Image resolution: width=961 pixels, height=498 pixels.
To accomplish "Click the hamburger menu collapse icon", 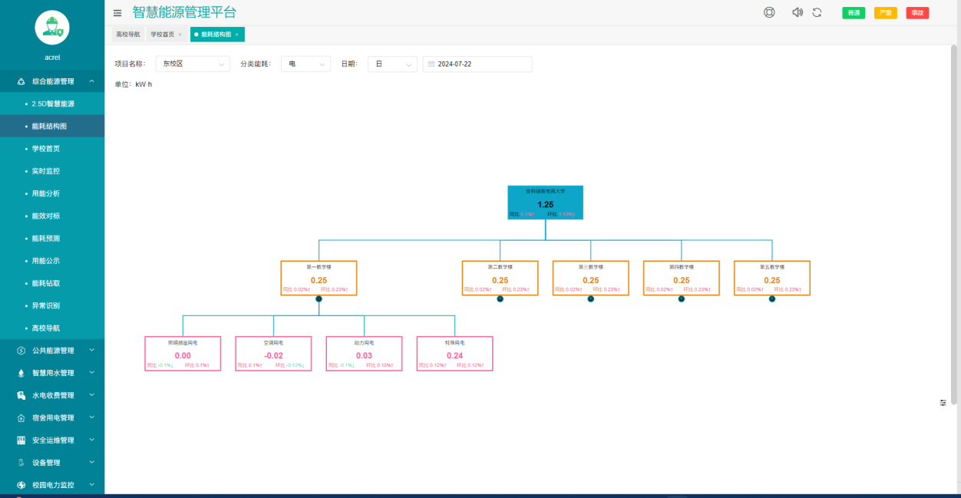I will pyautogui.click(x=117, y=13).
